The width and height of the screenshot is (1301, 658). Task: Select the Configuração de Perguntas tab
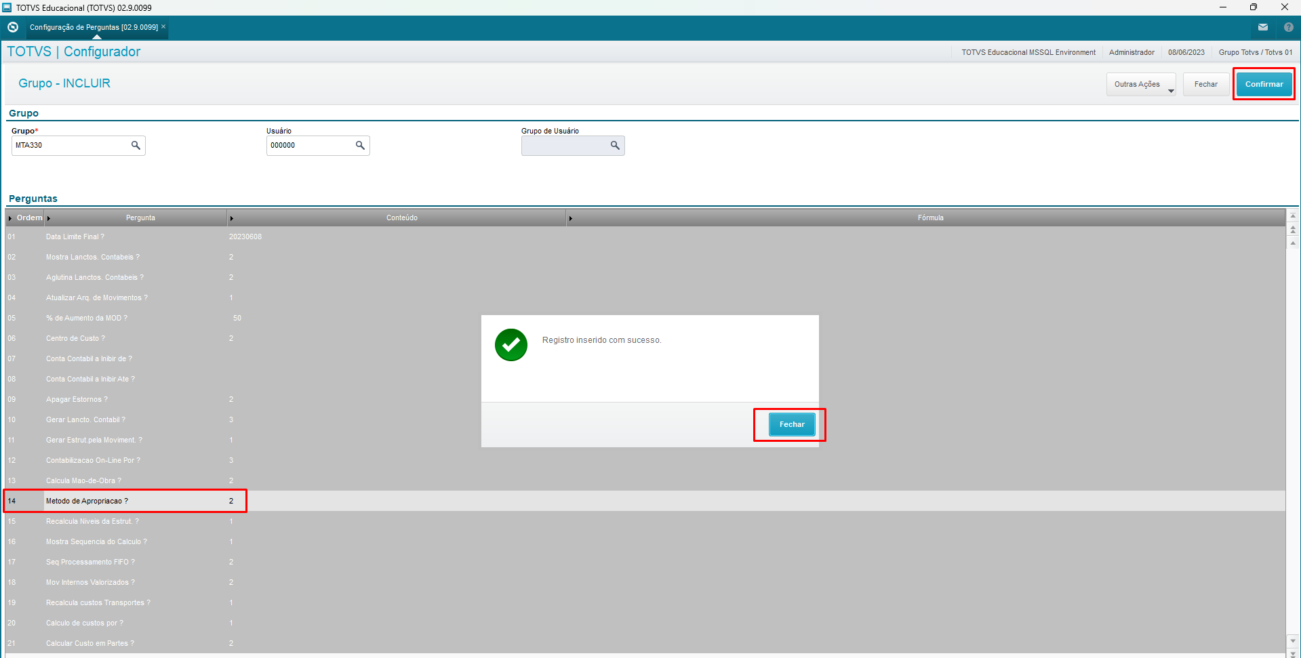tap(94, 27)
